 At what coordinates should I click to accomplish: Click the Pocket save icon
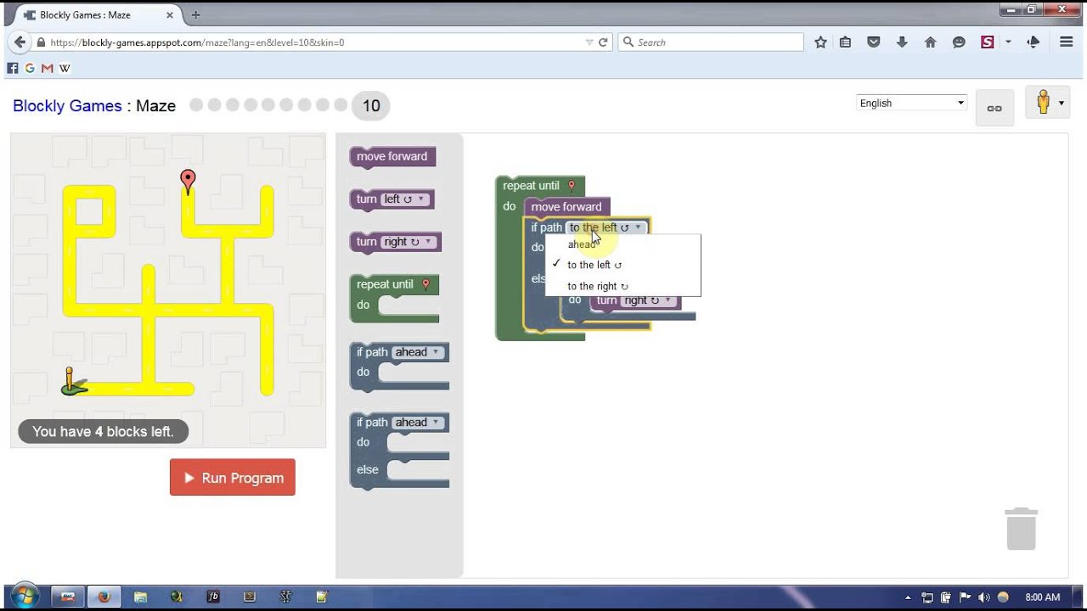[873, 42]
